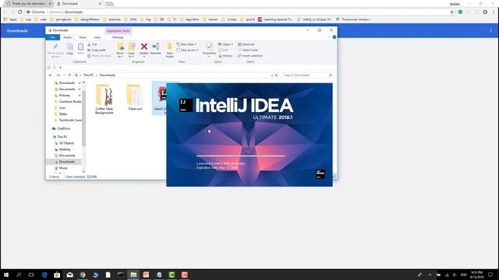
Task: Open the Downloads page more-actions menu
Action: (x=490, y=30)
